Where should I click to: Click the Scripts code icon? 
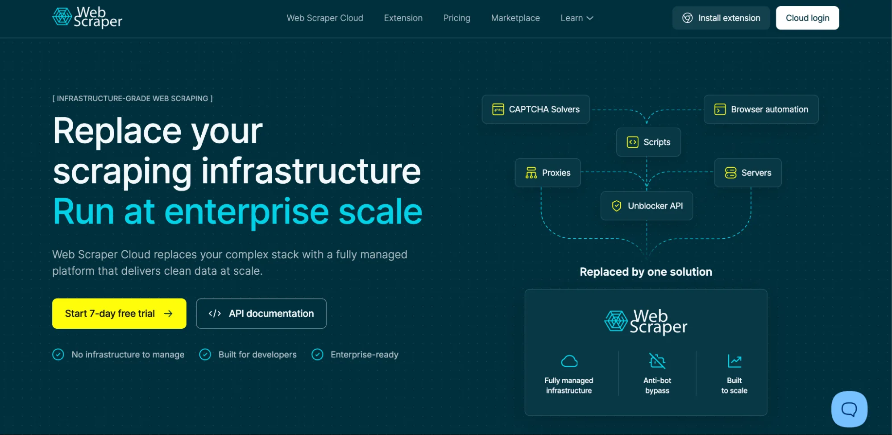(x=633, y=142)
